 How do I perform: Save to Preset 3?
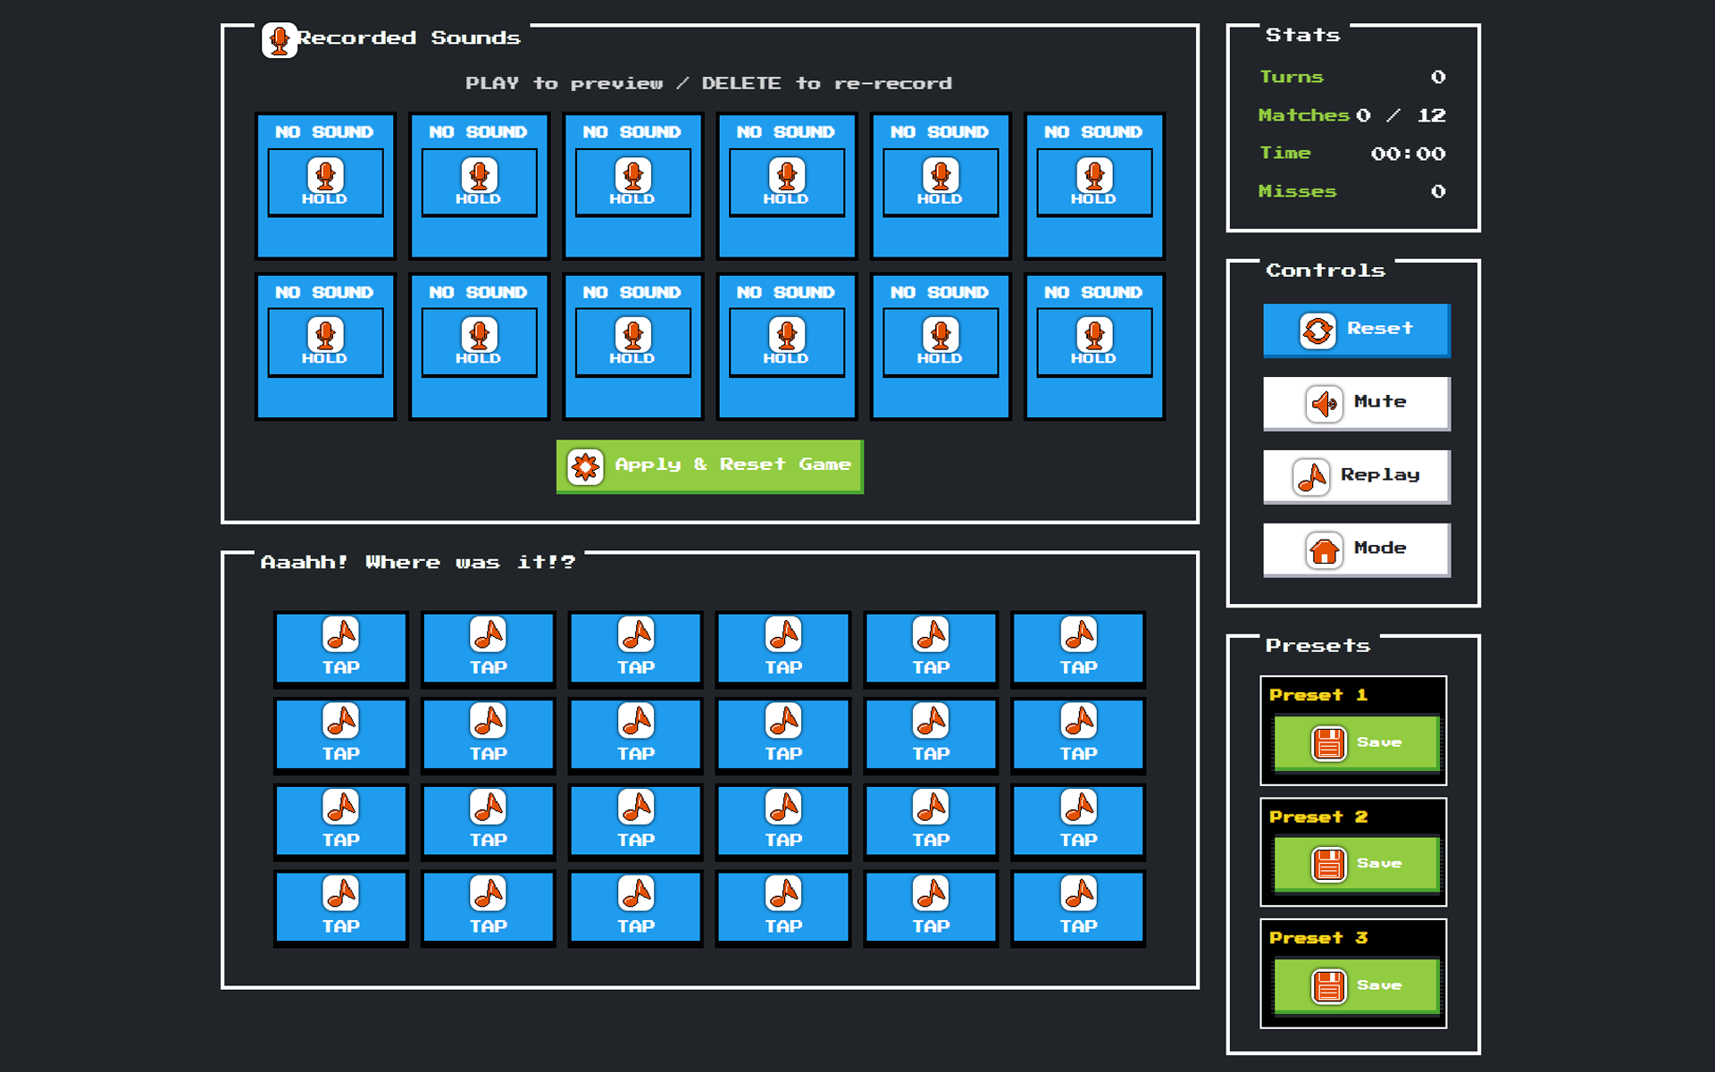[x=1356, y=985]
